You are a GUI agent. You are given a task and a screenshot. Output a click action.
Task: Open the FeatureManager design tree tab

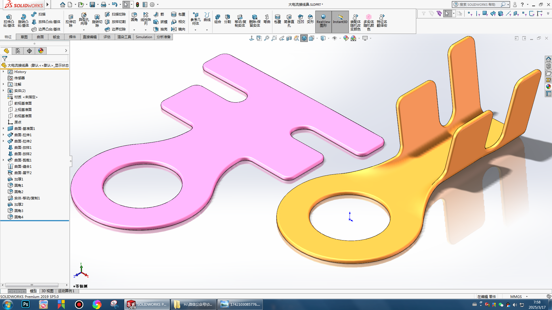pos(6,51)
